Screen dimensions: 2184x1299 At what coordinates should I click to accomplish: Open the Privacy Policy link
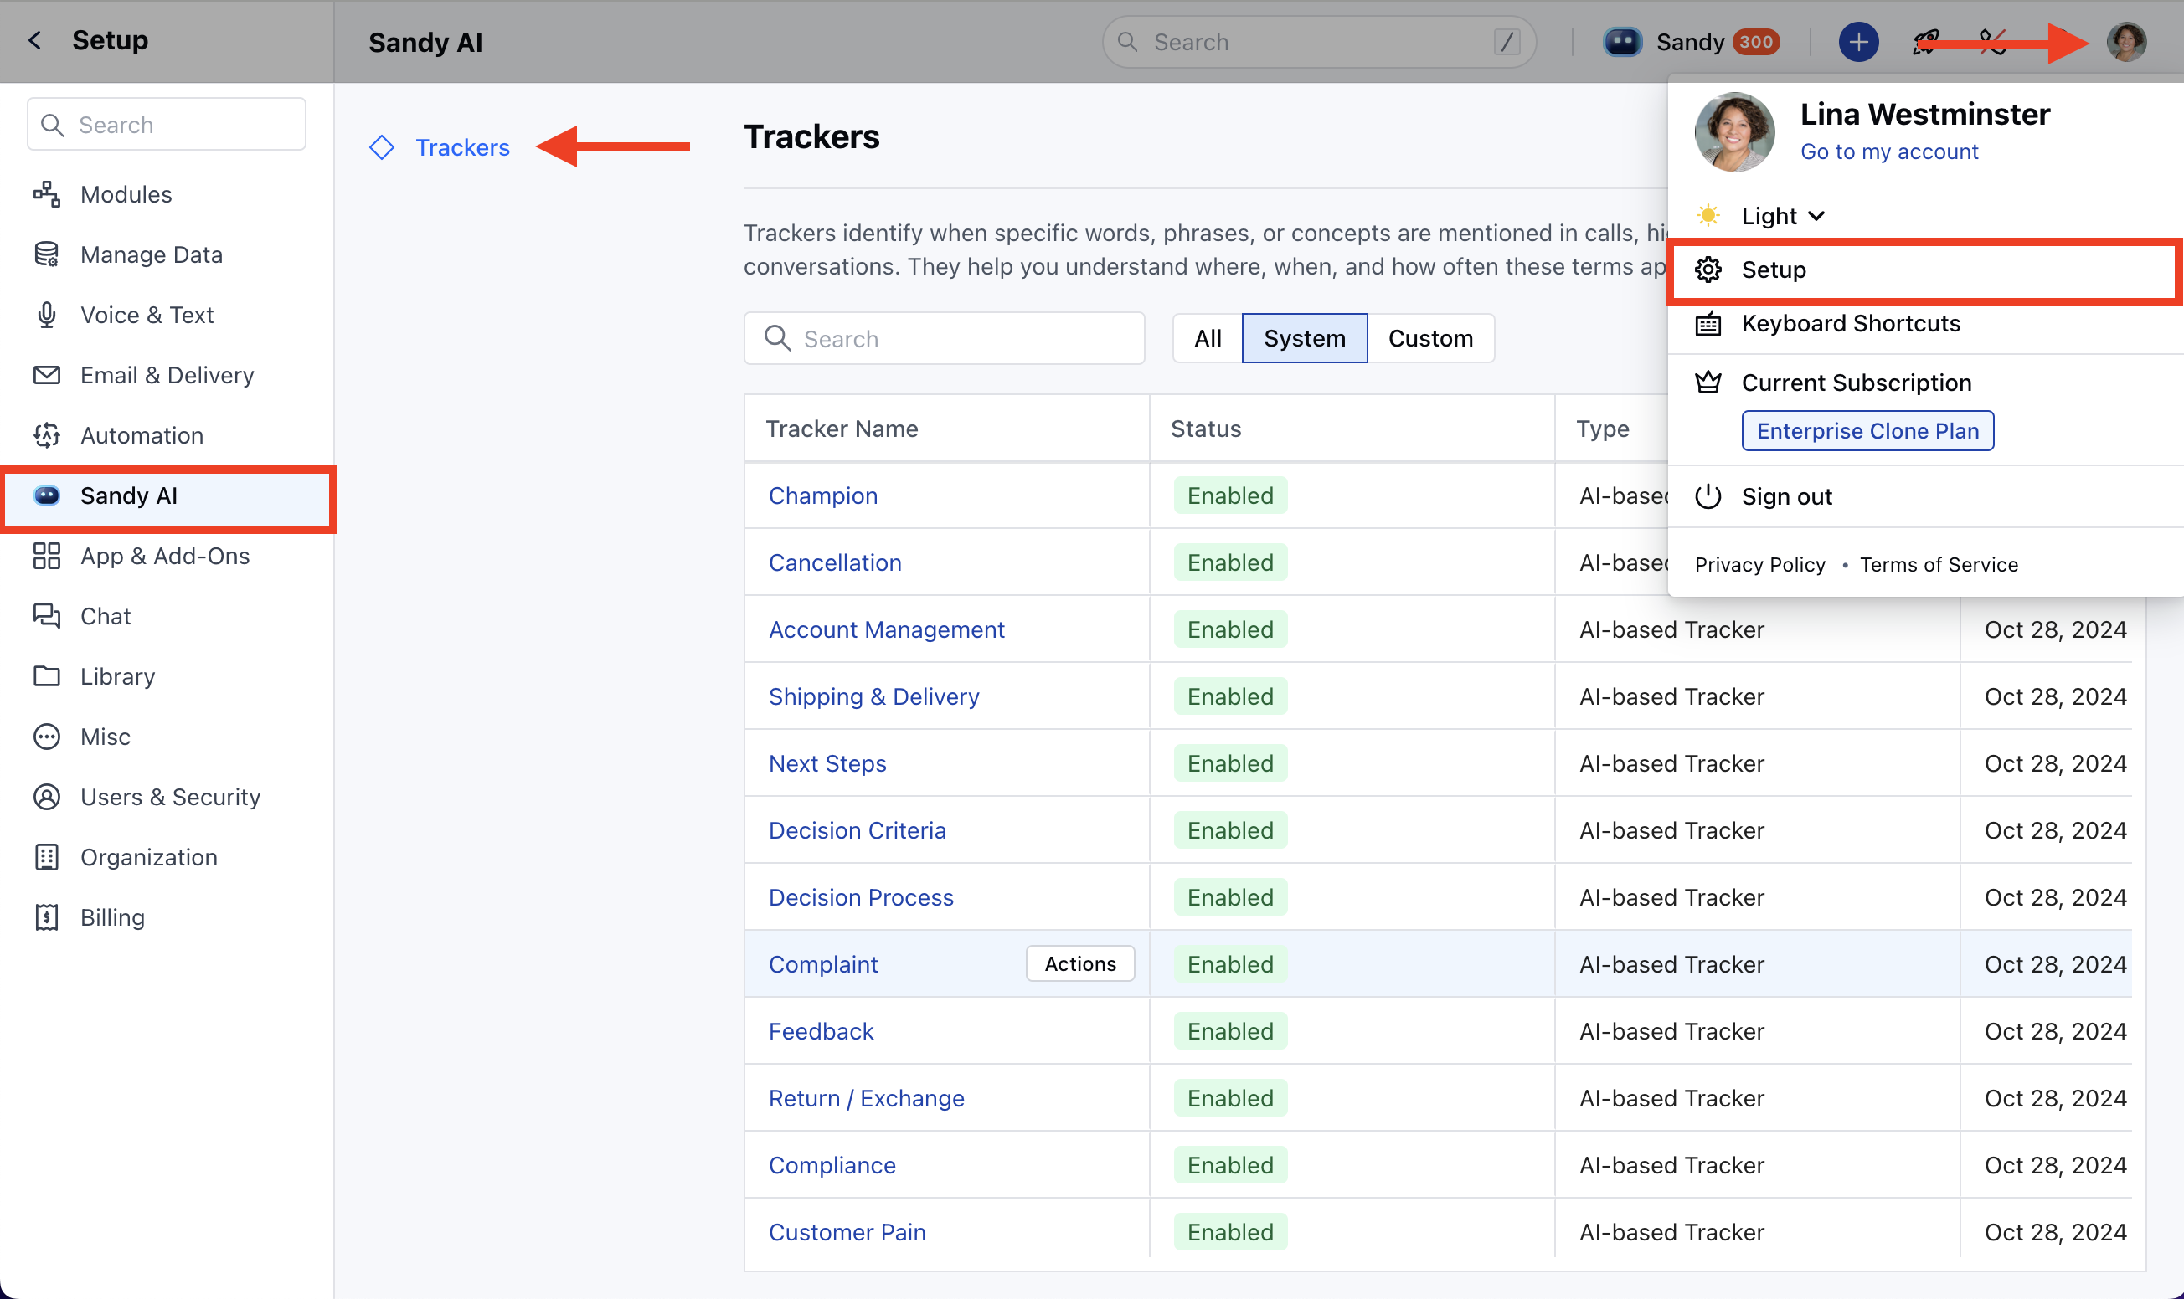(1760, 565)
